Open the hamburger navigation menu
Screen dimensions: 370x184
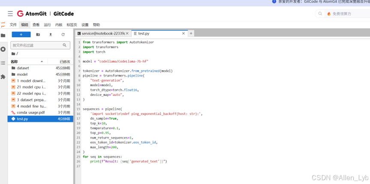[10, 14]
